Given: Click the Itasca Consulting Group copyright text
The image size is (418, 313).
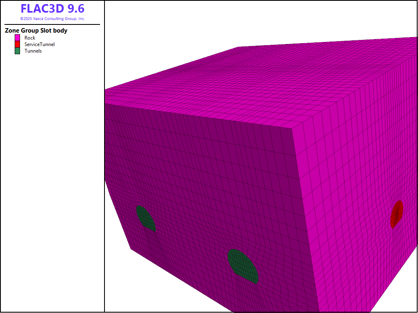Looking at the screenshot, I should click(52, 19).
